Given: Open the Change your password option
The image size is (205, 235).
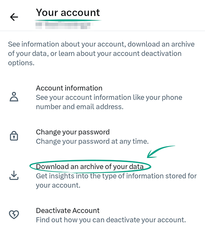Looking at the screenshot, I should [x=73, y=132].
